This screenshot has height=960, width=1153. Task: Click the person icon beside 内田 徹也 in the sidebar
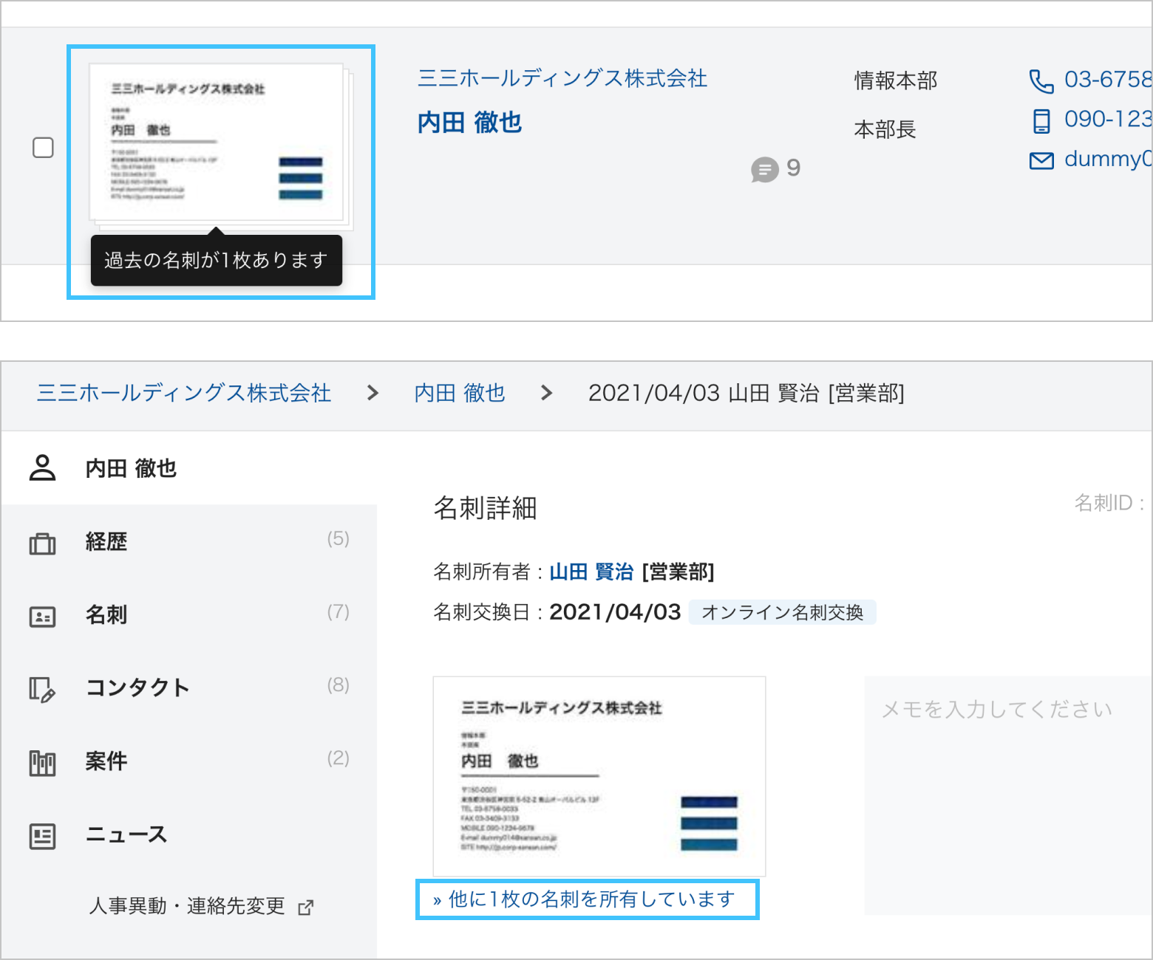click(x=42, y=468)
